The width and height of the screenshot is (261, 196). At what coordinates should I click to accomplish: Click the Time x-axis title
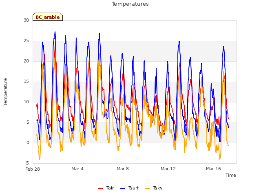[x=231, y=175]
